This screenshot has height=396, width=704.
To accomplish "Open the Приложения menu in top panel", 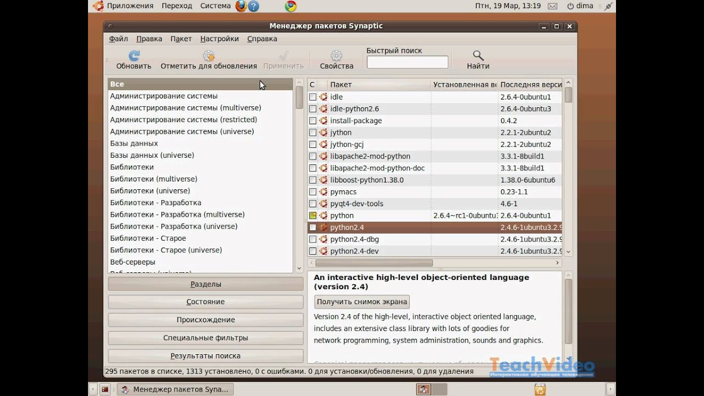I will click(130, 6).
